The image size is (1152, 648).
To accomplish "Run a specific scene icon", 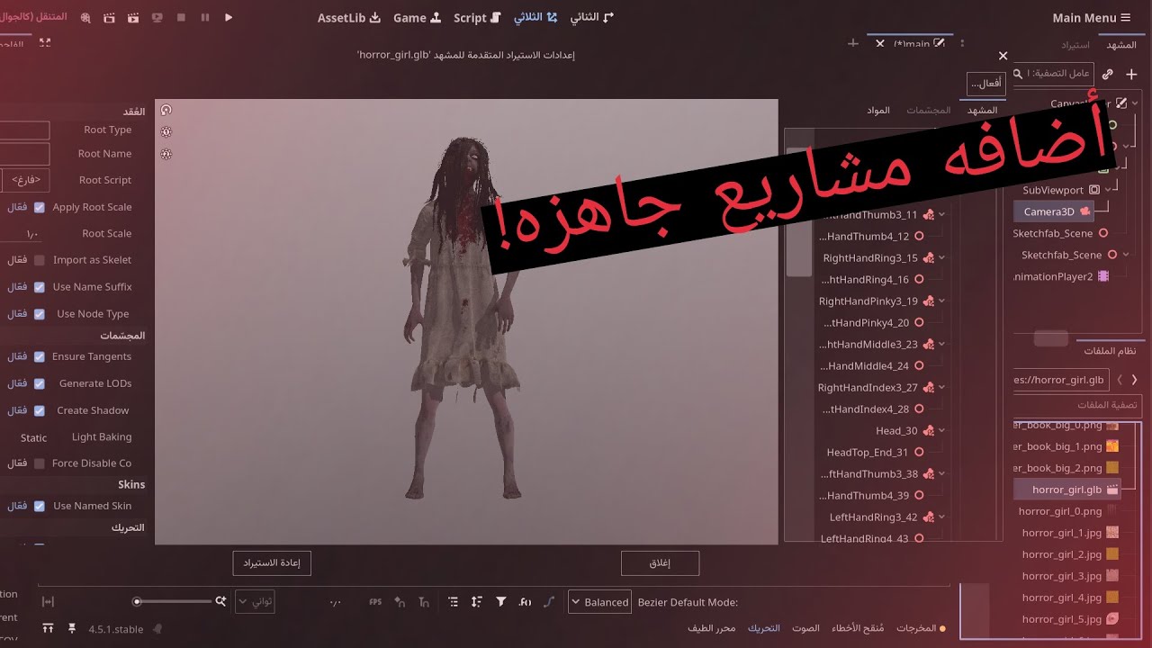I will pyautogui.click(x=109, y=17).
